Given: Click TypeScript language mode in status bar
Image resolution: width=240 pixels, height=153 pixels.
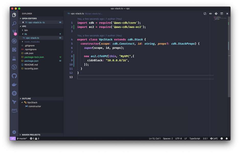Looking at the screenshot, I should (x=195, y=138).
